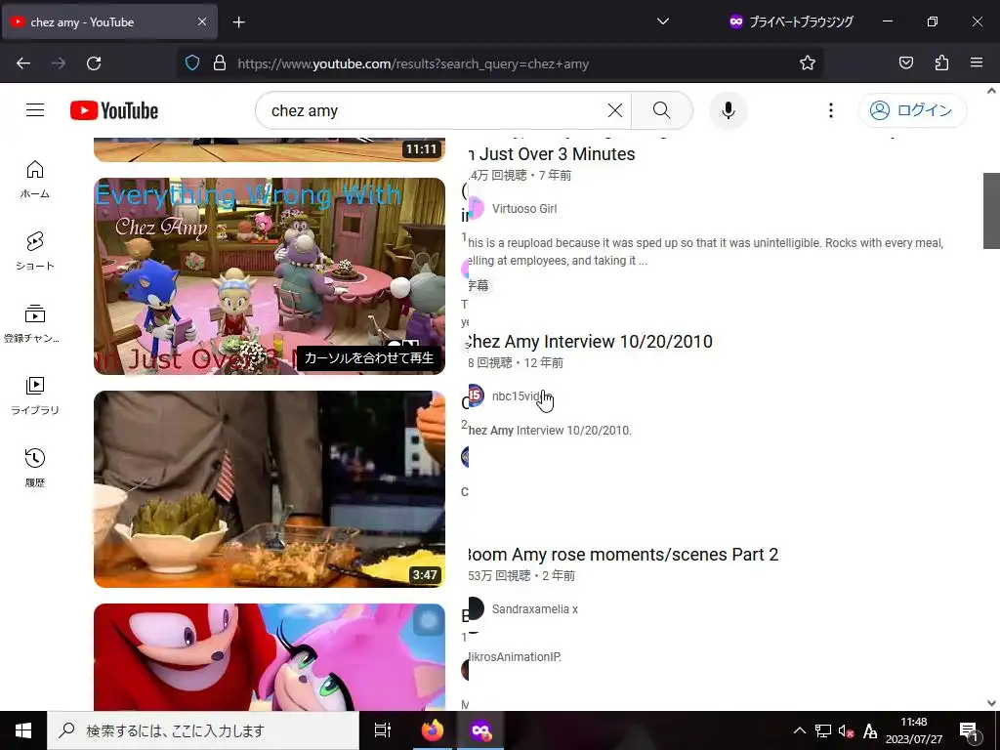Start voice search with the microphone icon
This screenshot has width=1000, height=750.
tap(729, 110)
